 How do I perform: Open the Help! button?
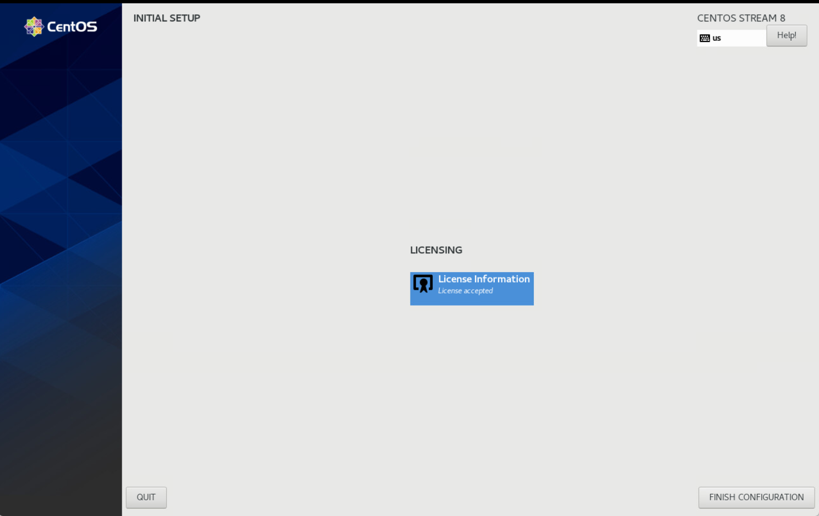787,35
